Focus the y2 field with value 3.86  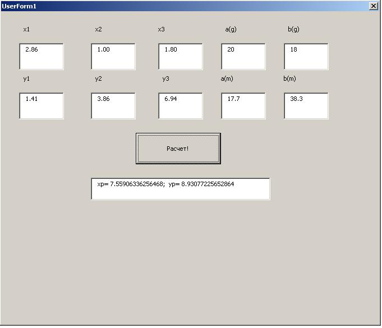coord(113,106)
